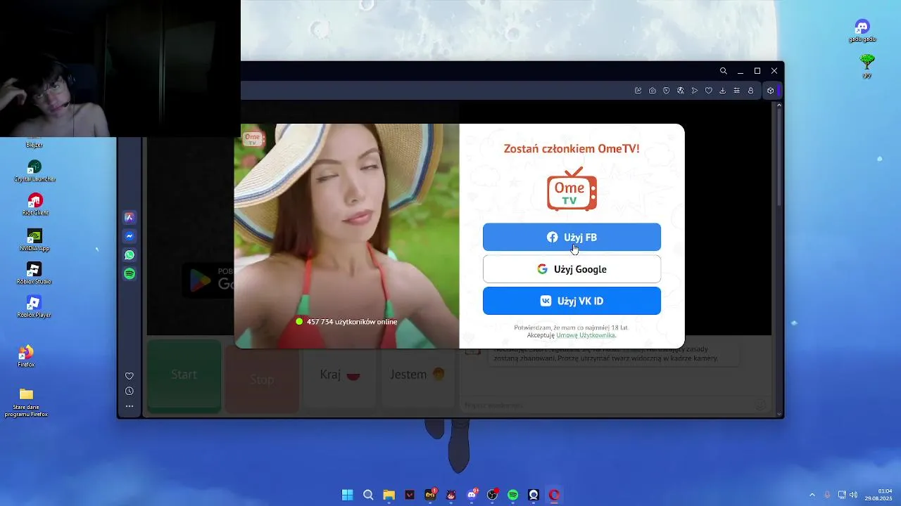Open the taskbar clock and date
Viewport: 901px width, 506px height.
tap(878, 494)
